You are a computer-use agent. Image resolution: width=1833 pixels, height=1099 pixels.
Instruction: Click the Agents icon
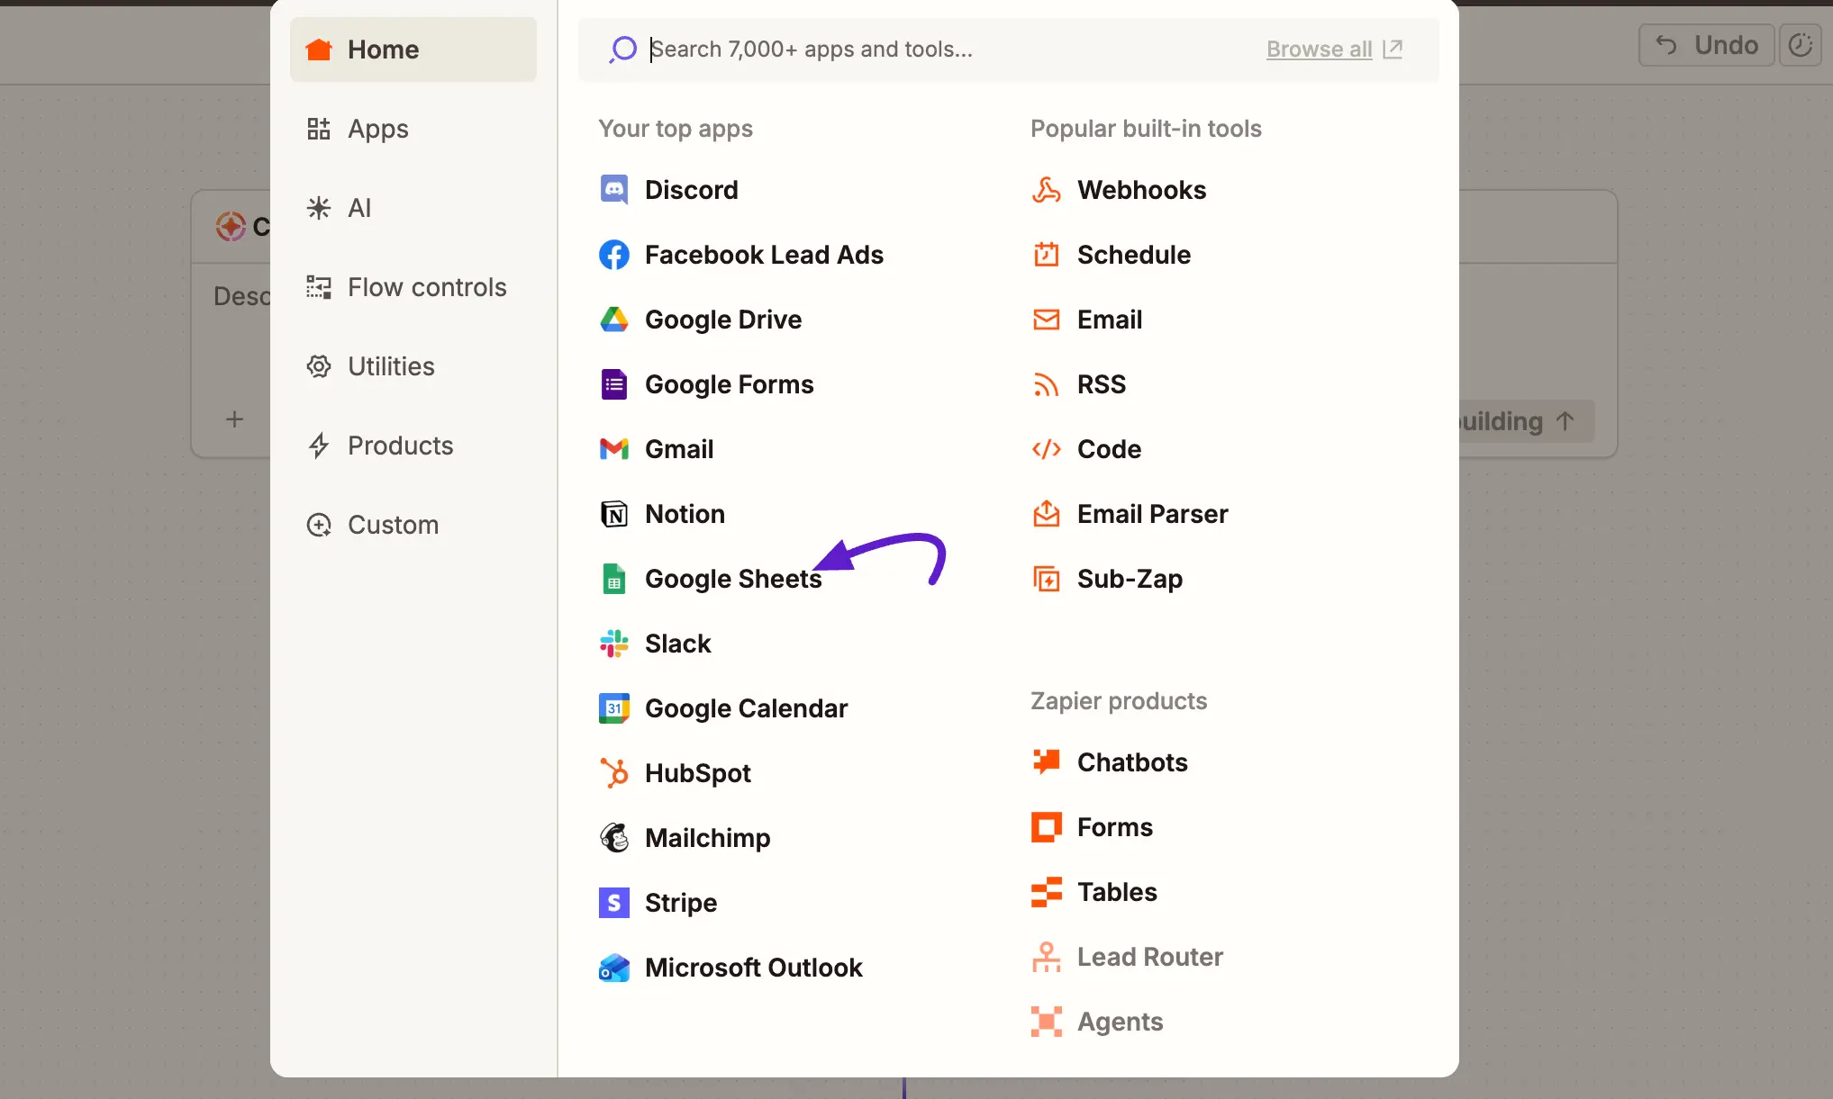tap(1046, 1022)
